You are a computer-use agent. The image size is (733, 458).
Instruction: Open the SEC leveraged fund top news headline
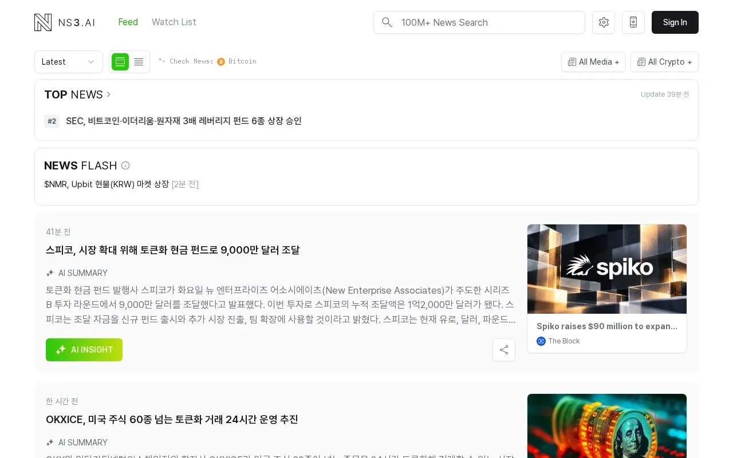184,121
